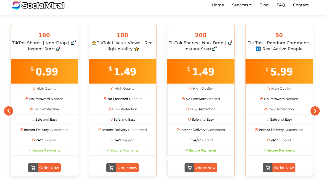The width and height of the screenshot is (325, 179).
Task: Click the quantity '50' heading
Action: (x=279, y=35)
